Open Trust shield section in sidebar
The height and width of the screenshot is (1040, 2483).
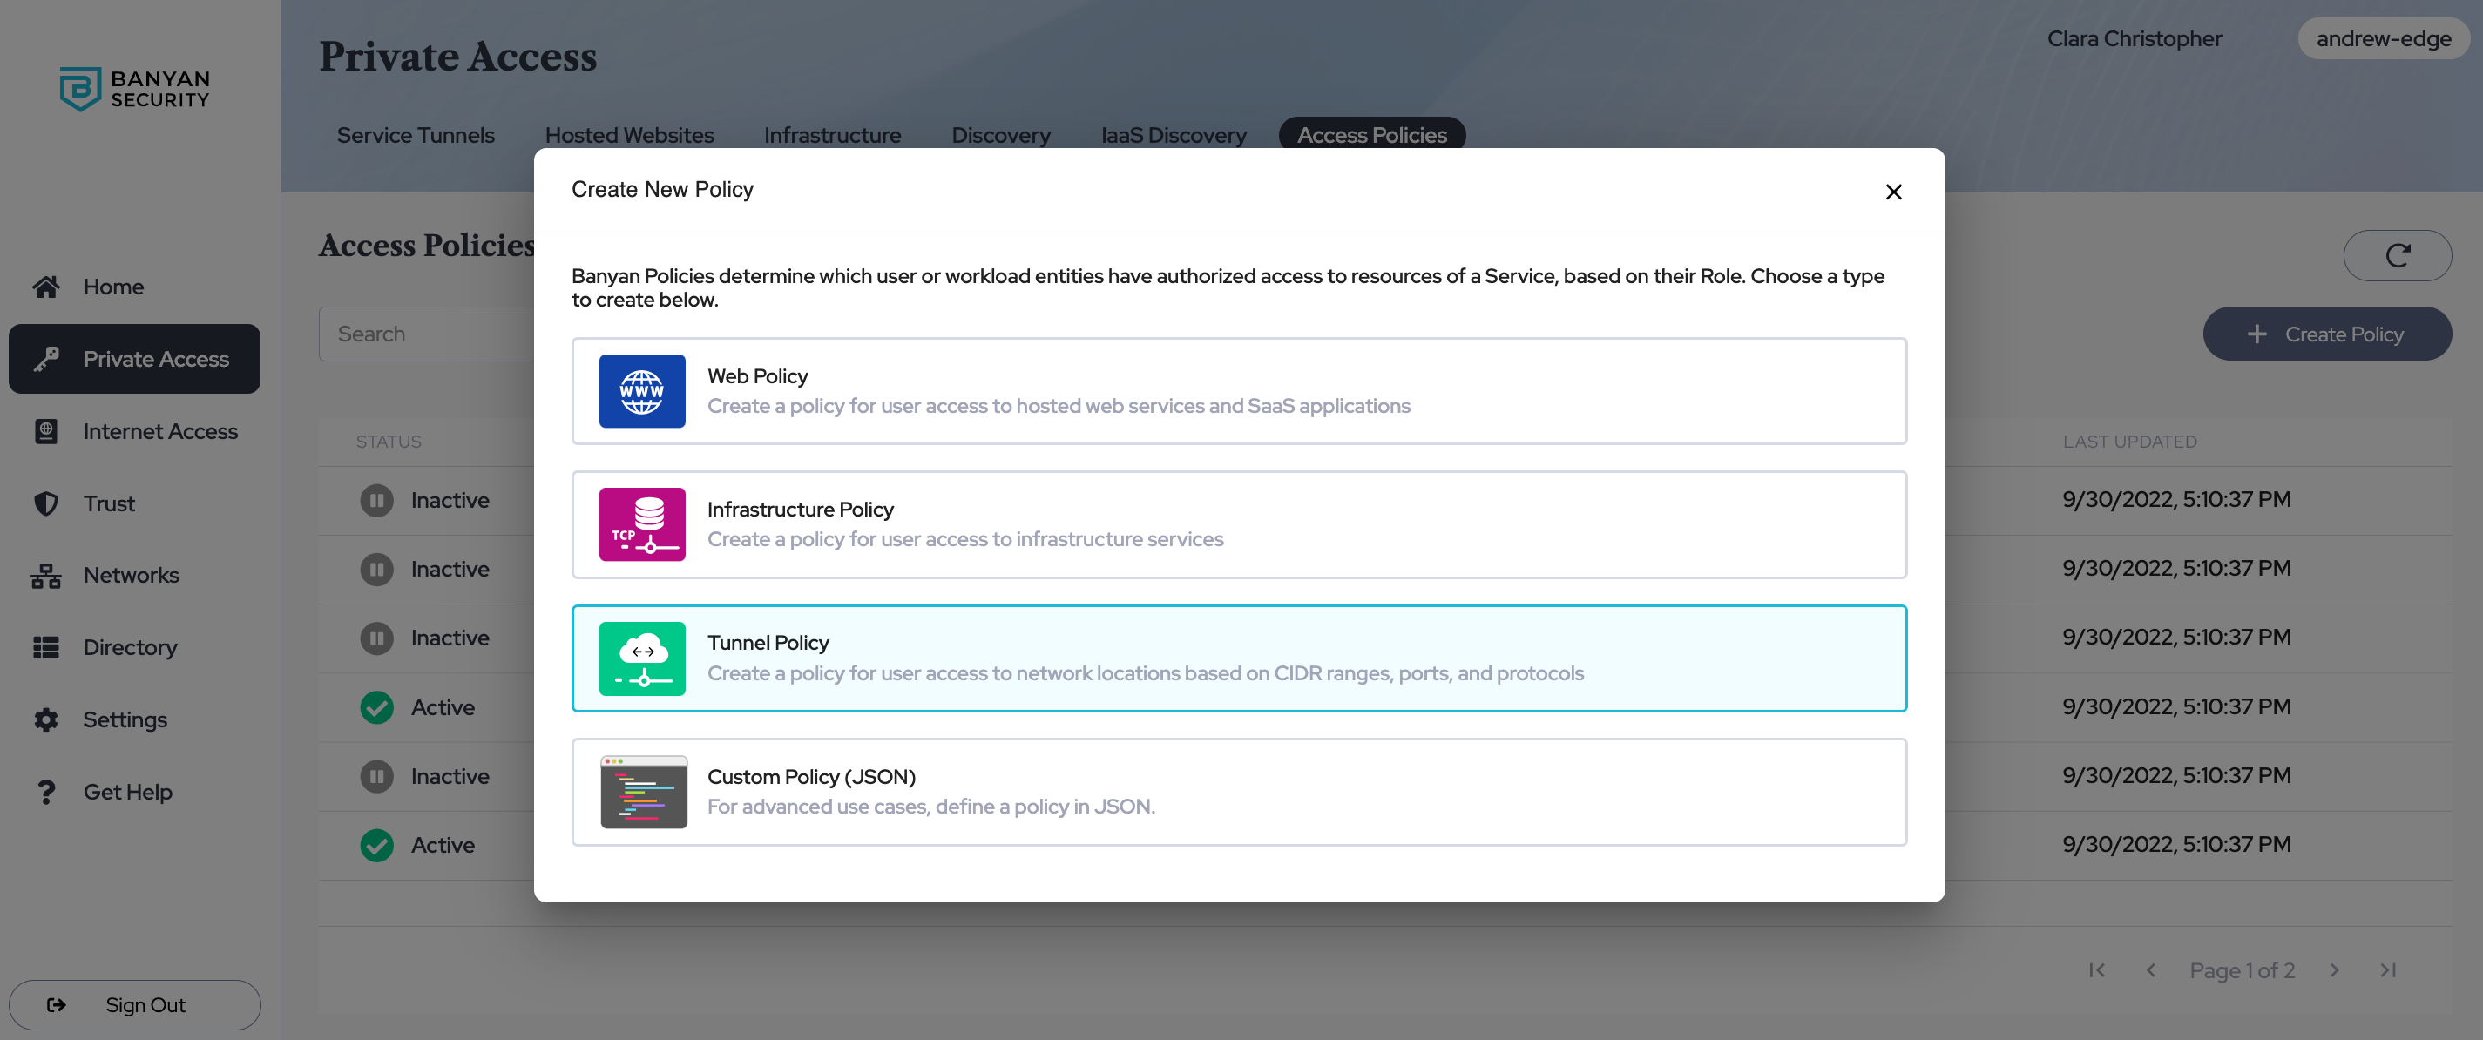[108, 503]
